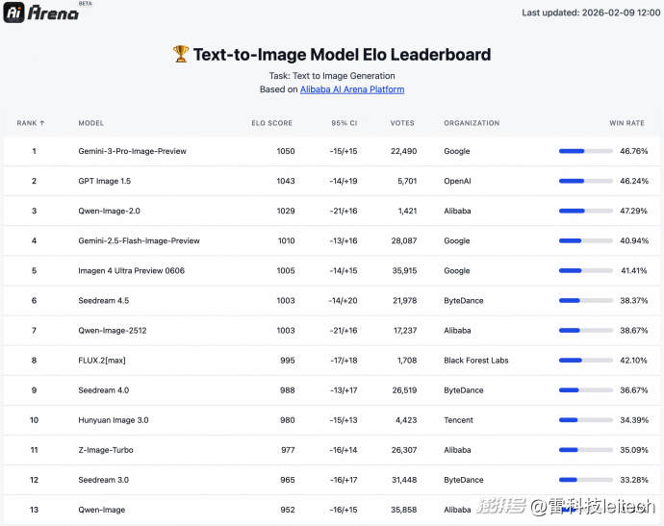The width and height of the screenshot is (664, 526).
Task: Click the Z-Image-Turbo model name
Action: [x=105, y=450]
